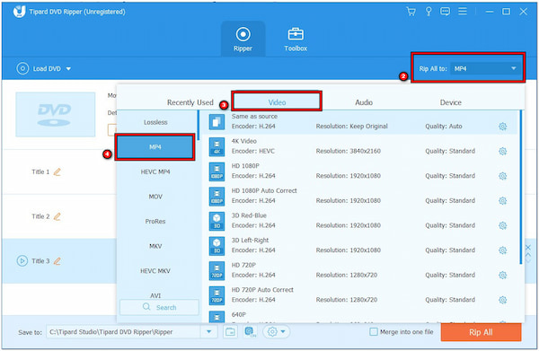Click Resolution: 3840x2160 text
The height and width of the screenshot is (351, 539).
349,151
